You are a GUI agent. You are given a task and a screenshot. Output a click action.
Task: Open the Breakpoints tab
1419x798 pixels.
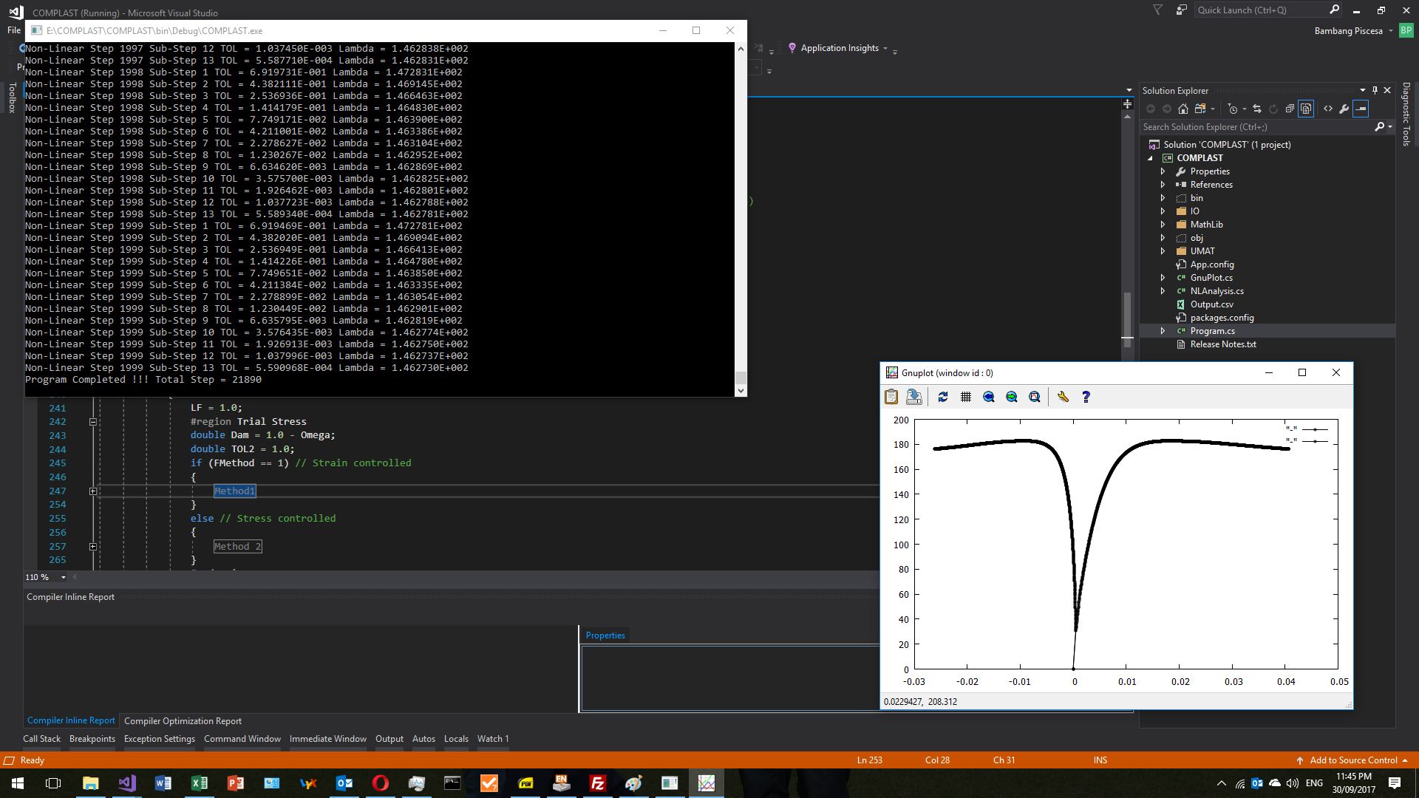pyautogui.click(x=92, y=739)
